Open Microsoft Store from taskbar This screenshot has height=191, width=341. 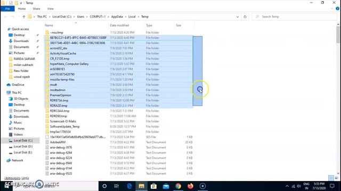tap(153, 186)
